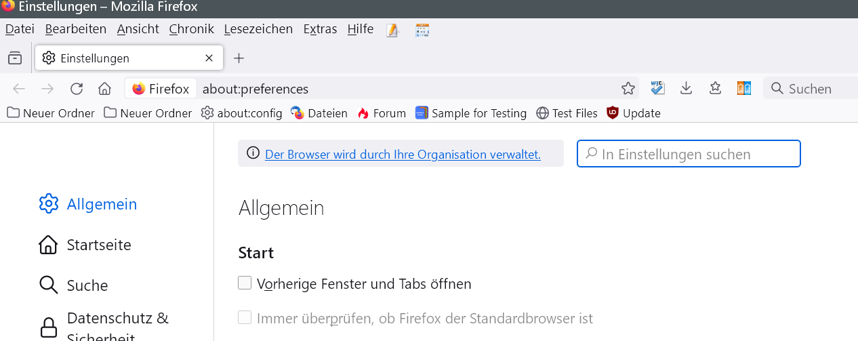
Task: Open the uBlock Update bookmark
Action: (x=633, y=113)
